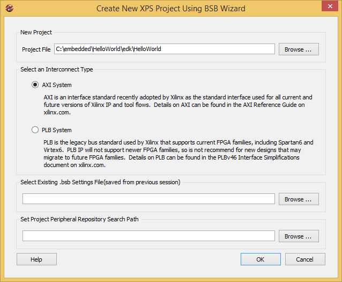Choose the PLB System radio button
The width and height of the screenshot is (342, 282).
pos(35,130)
